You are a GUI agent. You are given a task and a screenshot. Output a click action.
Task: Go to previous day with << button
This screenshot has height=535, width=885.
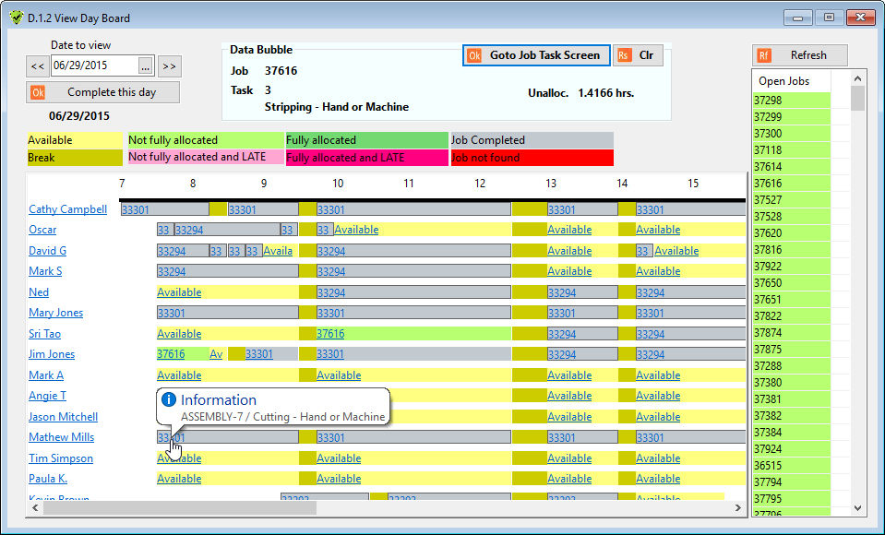pos(37,66)
